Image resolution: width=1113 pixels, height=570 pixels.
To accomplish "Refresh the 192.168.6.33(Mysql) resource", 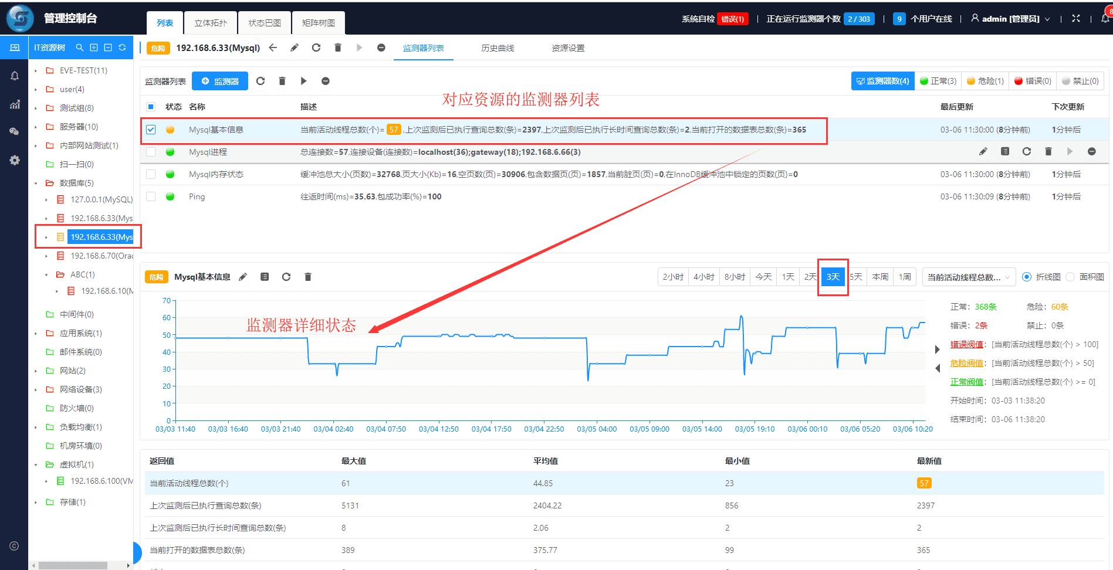I will (316, 48).
